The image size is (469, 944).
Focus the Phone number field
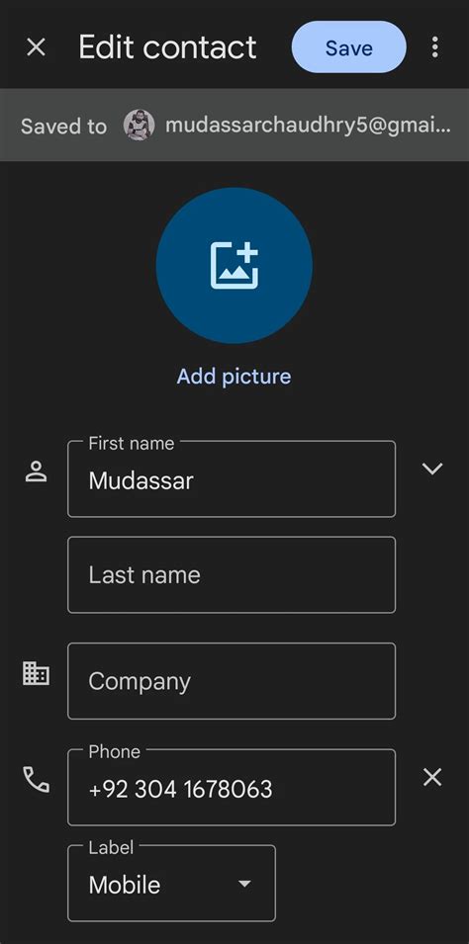click(x=232, y=788)
